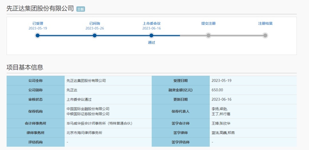Screen dimensions: 309x150
Task: Click the 项目基本信息 section heading
Action: pyautogui.click(x=25, y=67)
